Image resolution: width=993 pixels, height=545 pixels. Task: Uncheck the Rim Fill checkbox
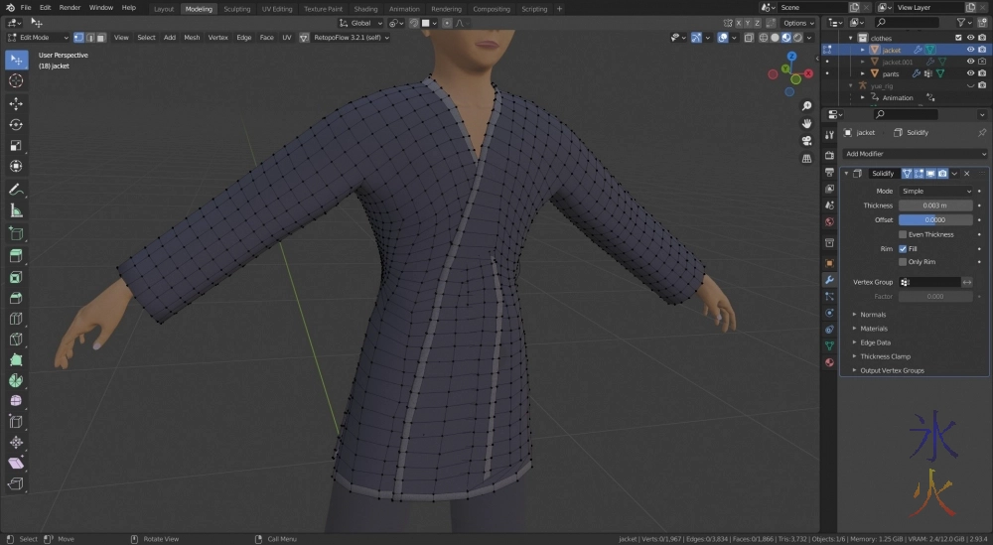(903, 248)
